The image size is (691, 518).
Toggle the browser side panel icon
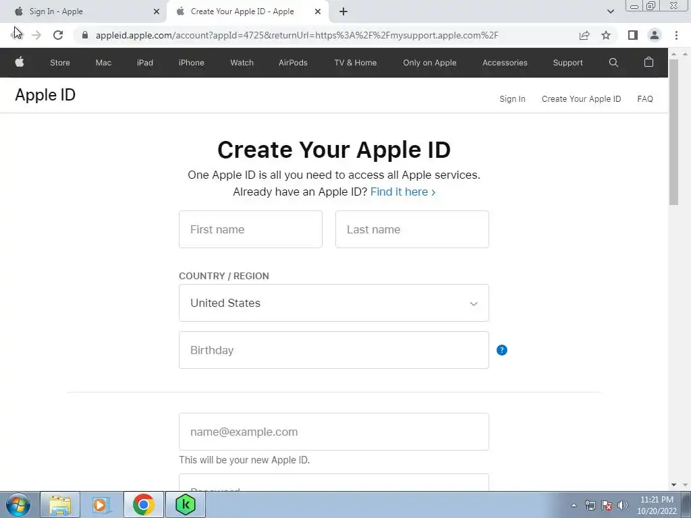pyautogui.click(x=633, y=35)
